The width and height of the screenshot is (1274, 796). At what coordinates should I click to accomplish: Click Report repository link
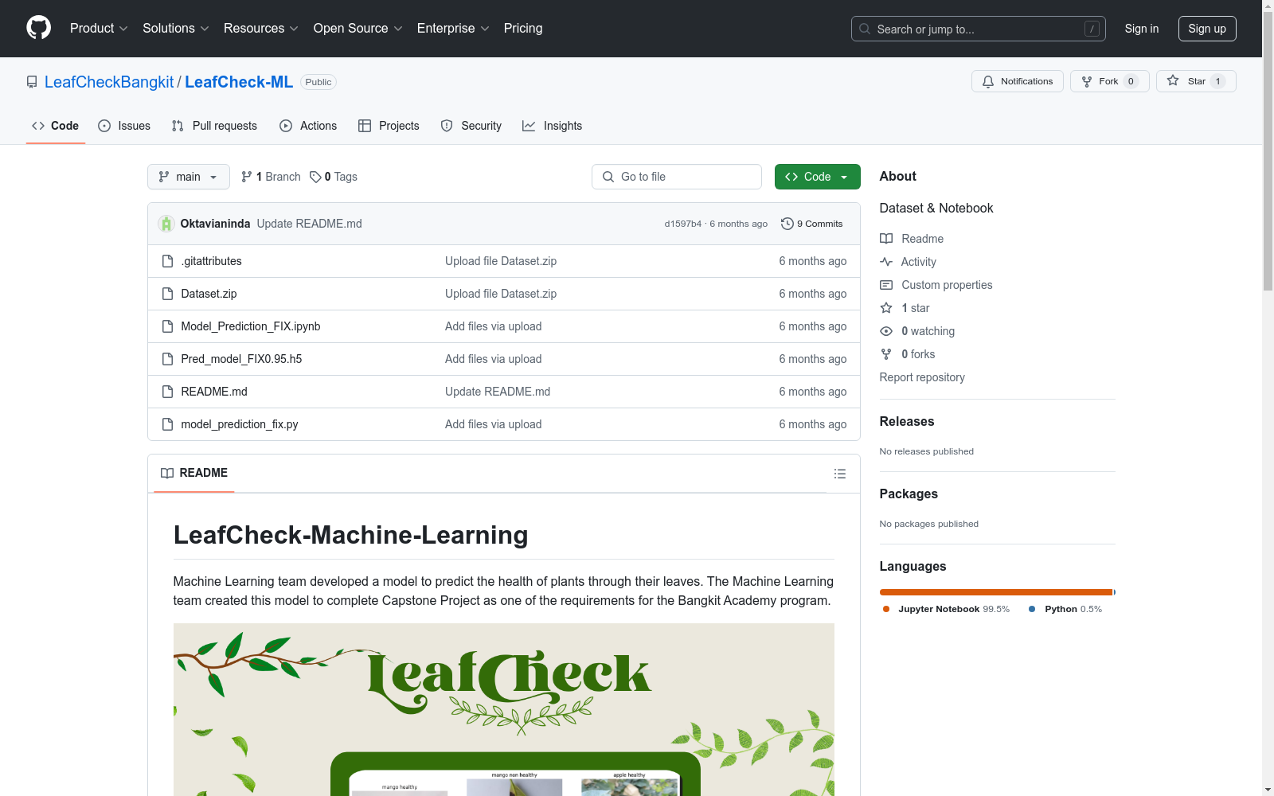pyautogui.click(x=922, y=377)
